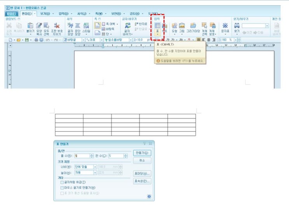Click the blue help icon in 표 만들기 dialog
This screenshot has height=207, width=289.
coord(149,197)
